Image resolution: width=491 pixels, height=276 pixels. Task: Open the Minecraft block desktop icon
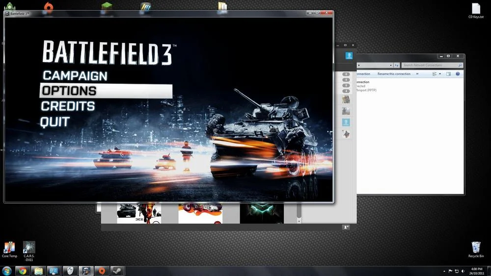click(107, 6)
